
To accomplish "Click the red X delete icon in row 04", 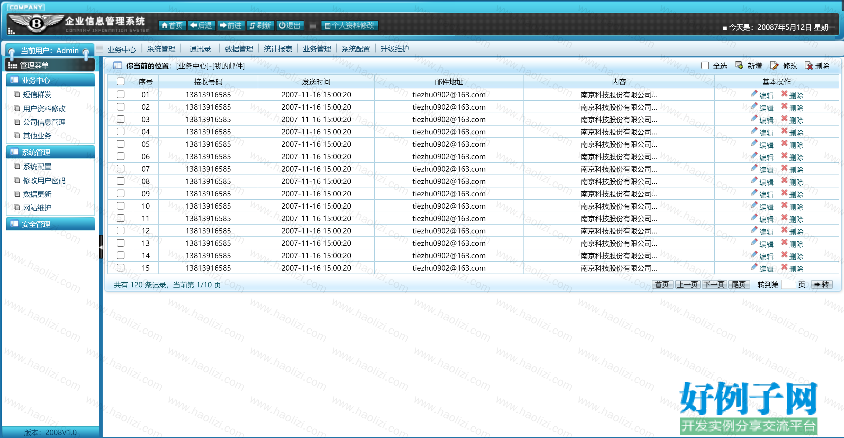I will click(x=784, y=131).
